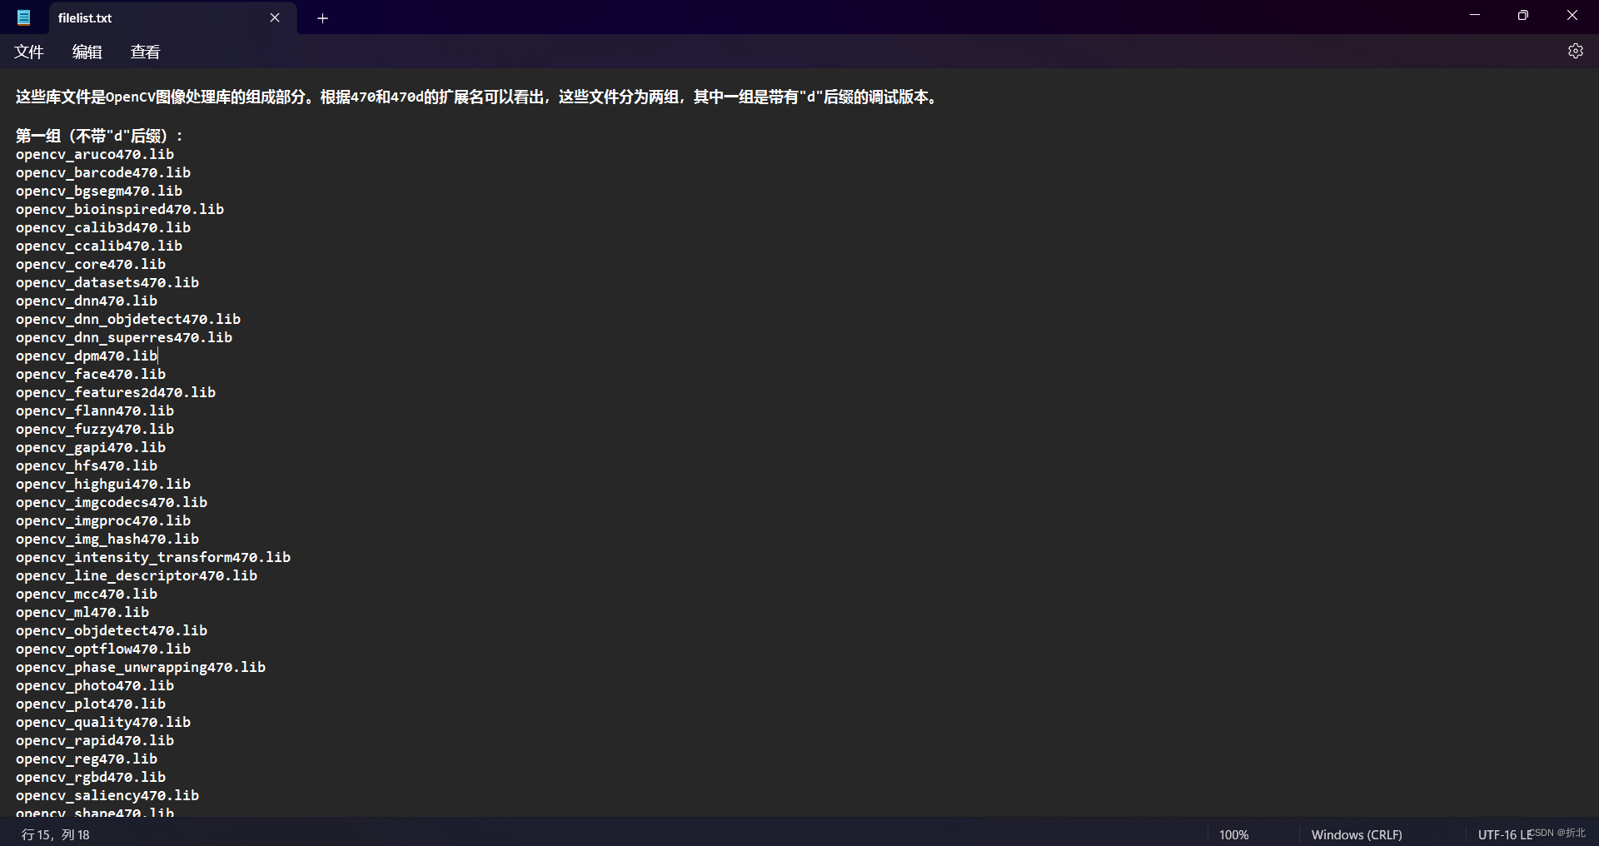Click on the line opencv_features2d470.lib
The height and width of the screenshot is (846, 1599).
click(116, 392)
